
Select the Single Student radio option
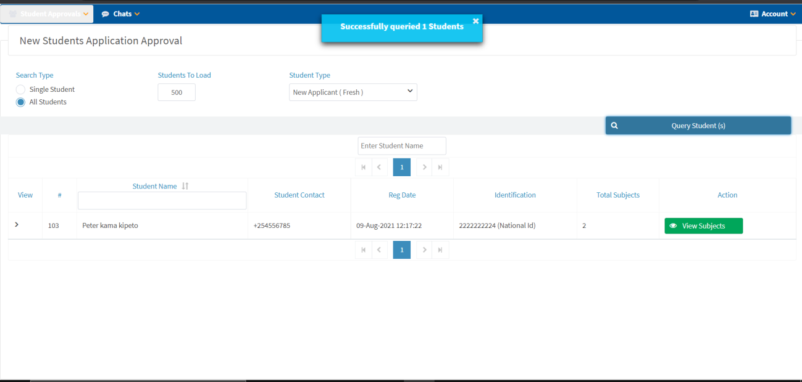[21, 90]
